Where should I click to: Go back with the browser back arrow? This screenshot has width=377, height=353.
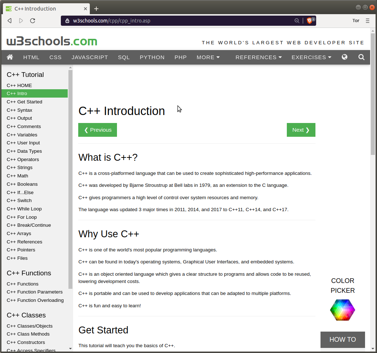[x=10, y=21]
